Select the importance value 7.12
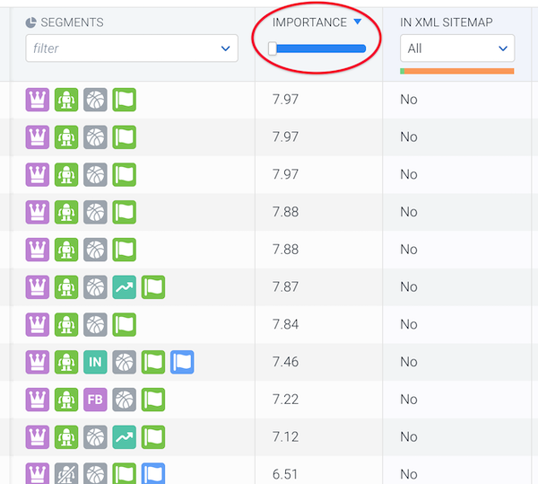538x484 pixels. click(x=285, y=437)
